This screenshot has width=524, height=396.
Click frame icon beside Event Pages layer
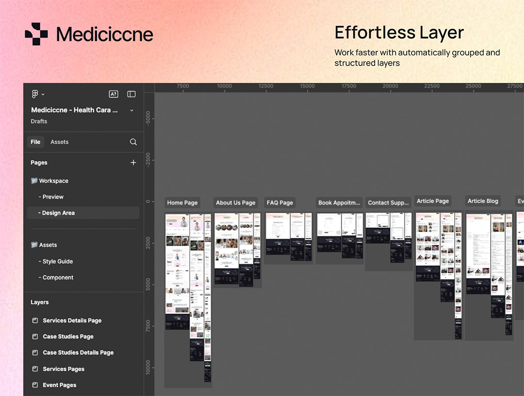coord(35,385)
